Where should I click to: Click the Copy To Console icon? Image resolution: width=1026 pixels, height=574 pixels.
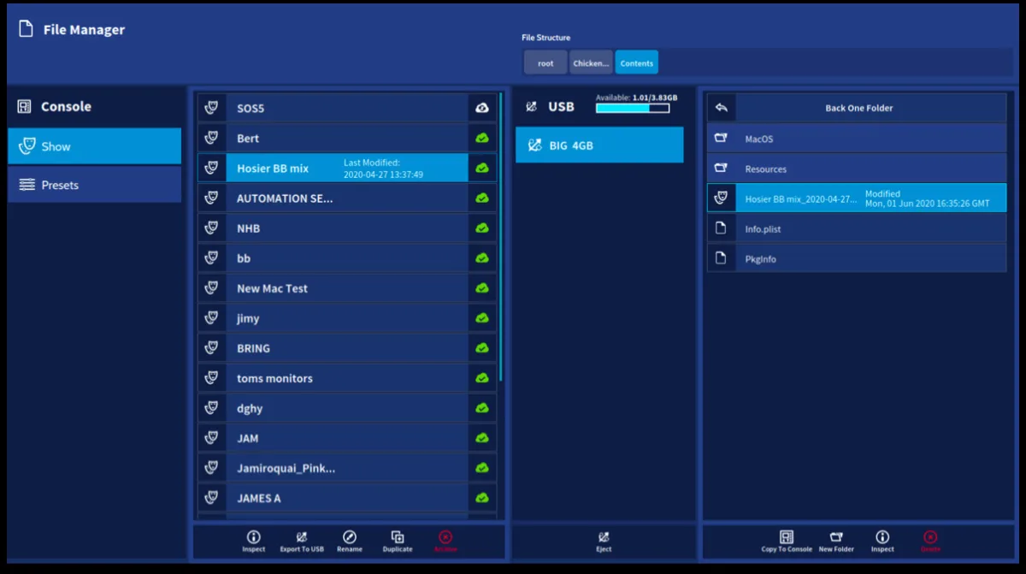click(787, 537)
